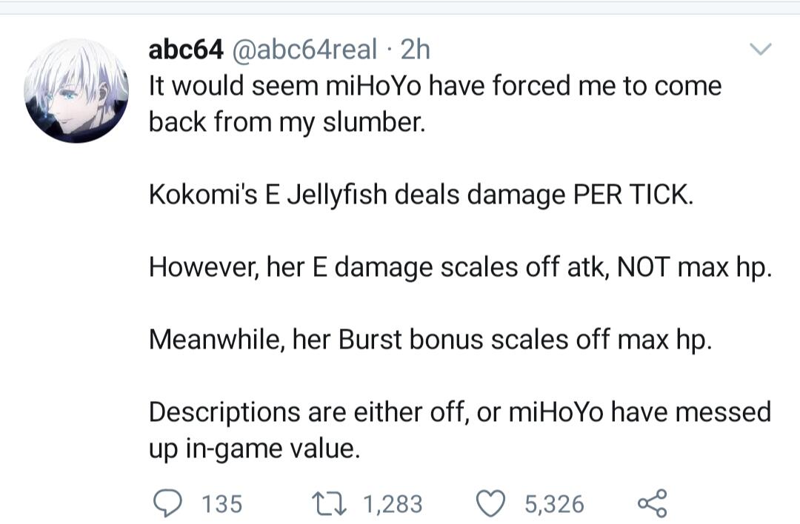This screenshot has height=524, width=800.
Task: View the 5,326 likes count
Action: 554,504
